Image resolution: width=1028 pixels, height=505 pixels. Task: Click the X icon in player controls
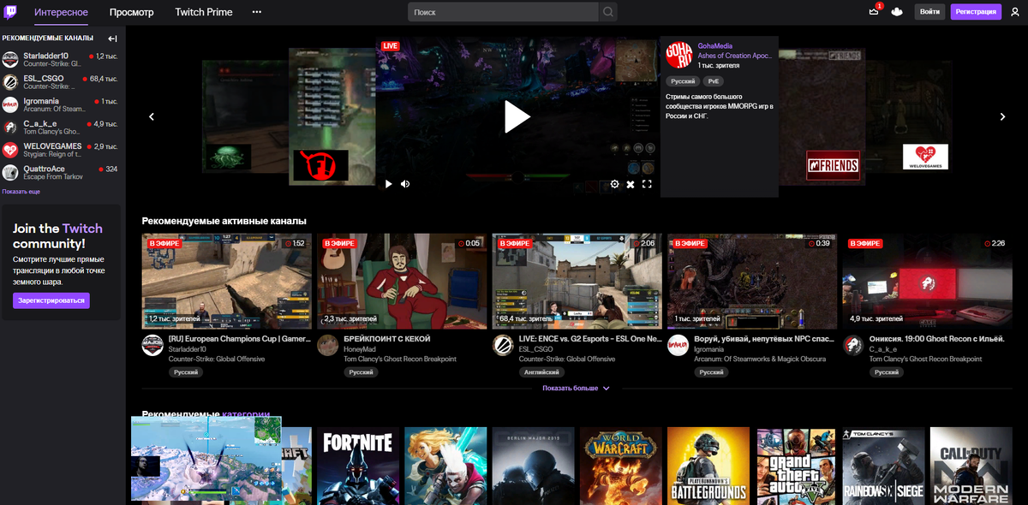631,184
